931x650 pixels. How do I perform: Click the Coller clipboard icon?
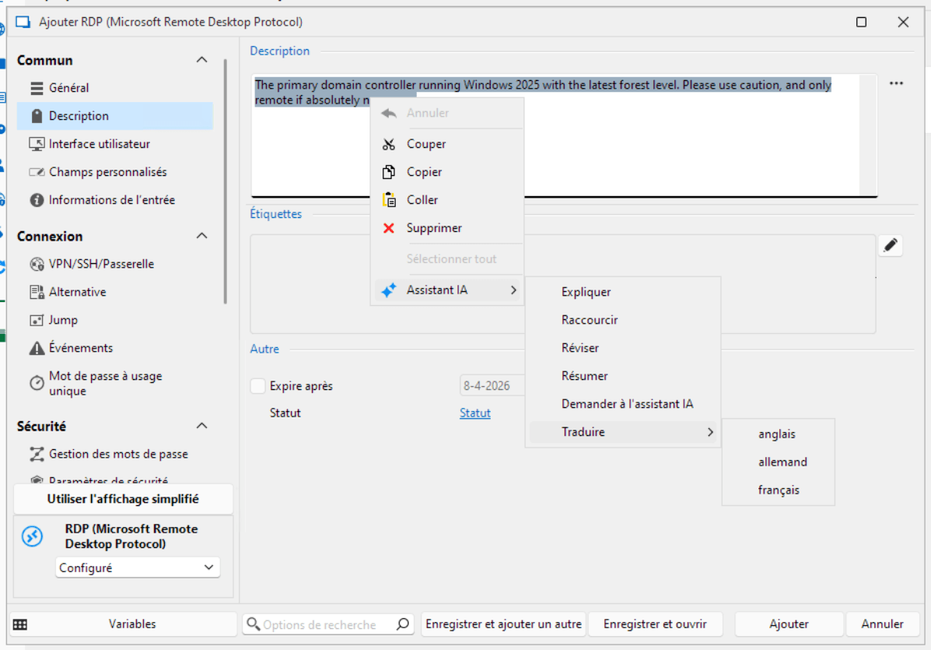[389, 200]
